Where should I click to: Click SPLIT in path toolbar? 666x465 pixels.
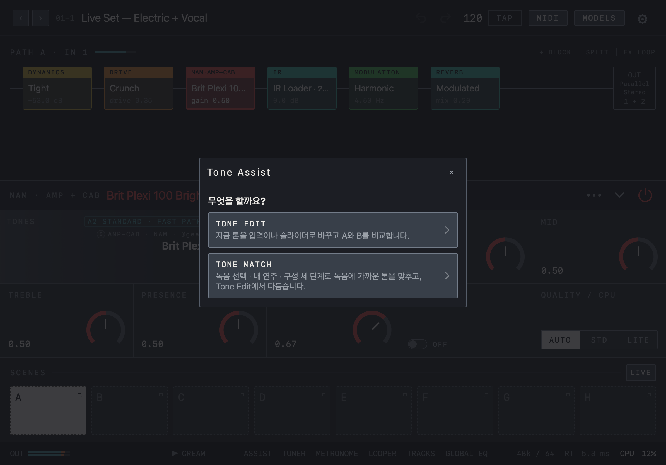pyautogui.click(x=597, y=52)
